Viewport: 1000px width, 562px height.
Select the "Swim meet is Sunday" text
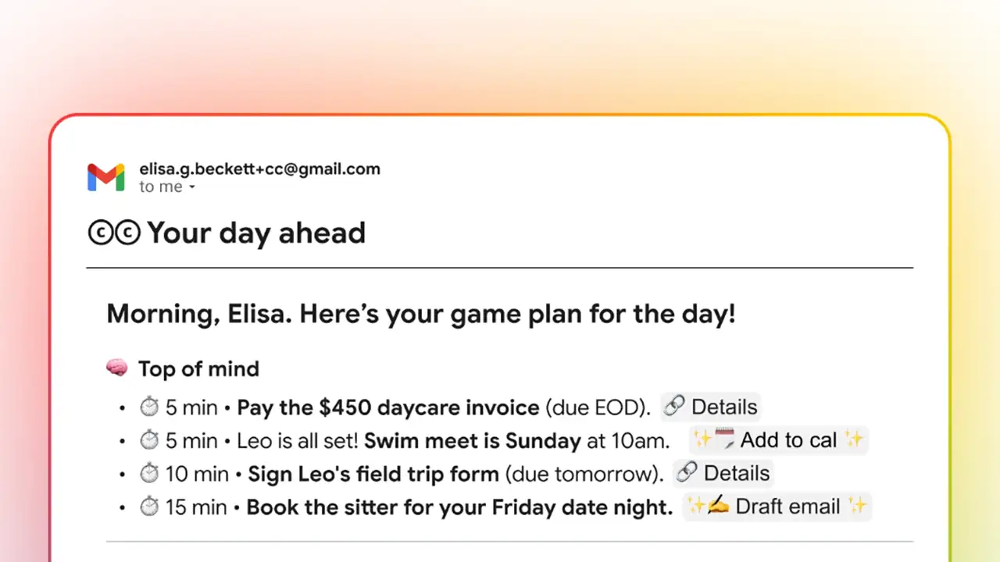(472, 440)
